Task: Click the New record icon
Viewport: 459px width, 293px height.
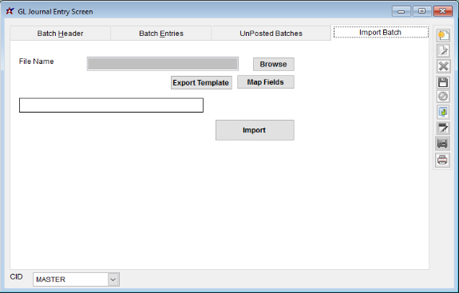Action: pyautogui.click(x=443, y=35)
